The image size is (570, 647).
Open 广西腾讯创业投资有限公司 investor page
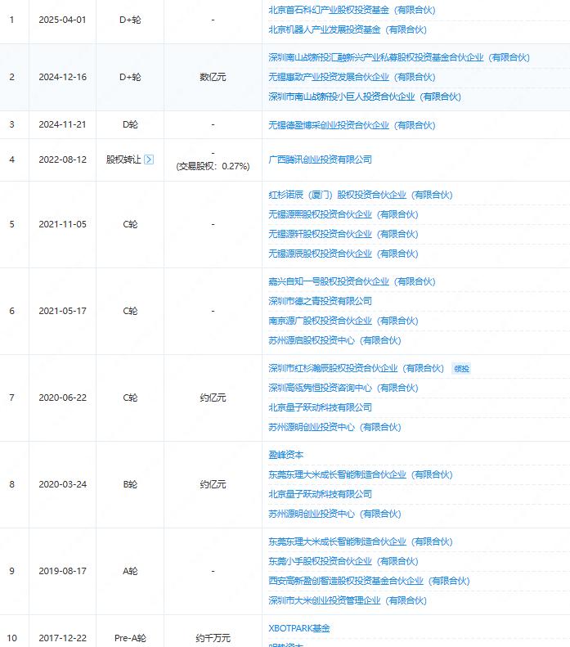[320, 160]
